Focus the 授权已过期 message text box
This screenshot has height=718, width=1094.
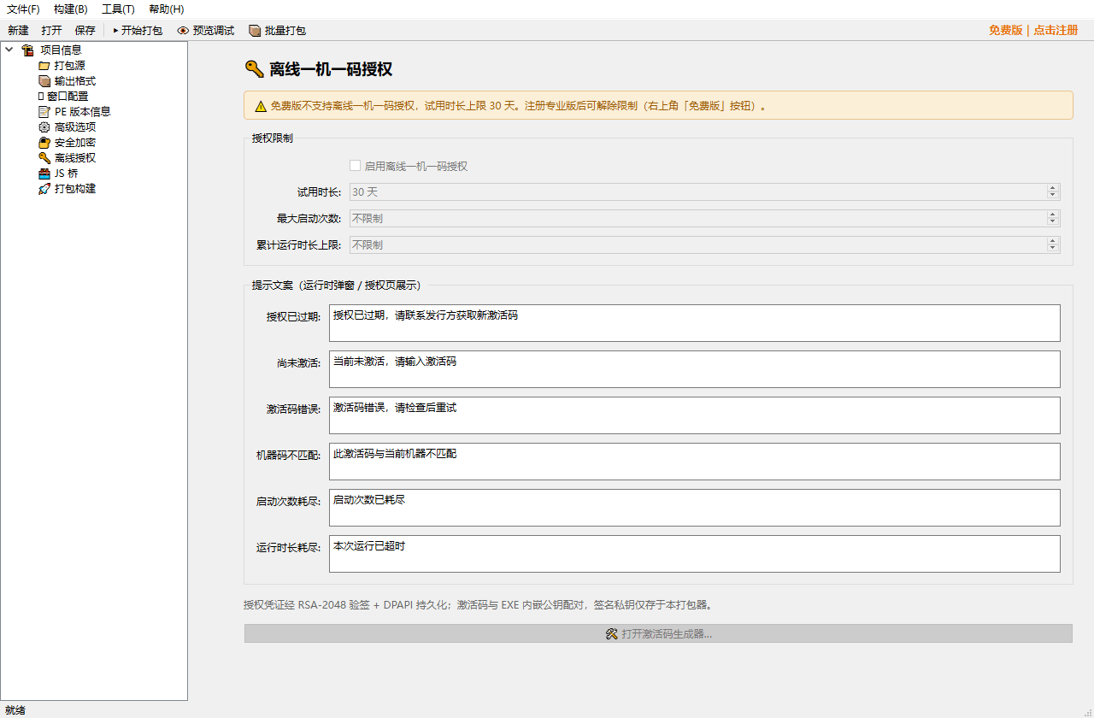pyautogui.click(x=695, y=323)
